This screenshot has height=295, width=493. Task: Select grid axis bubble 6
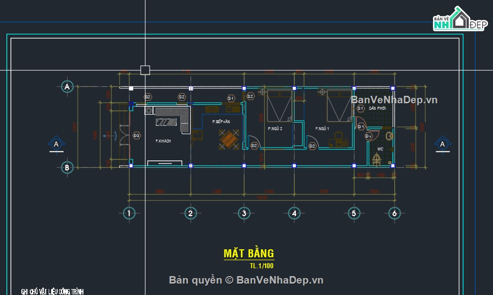coord(394,213)
